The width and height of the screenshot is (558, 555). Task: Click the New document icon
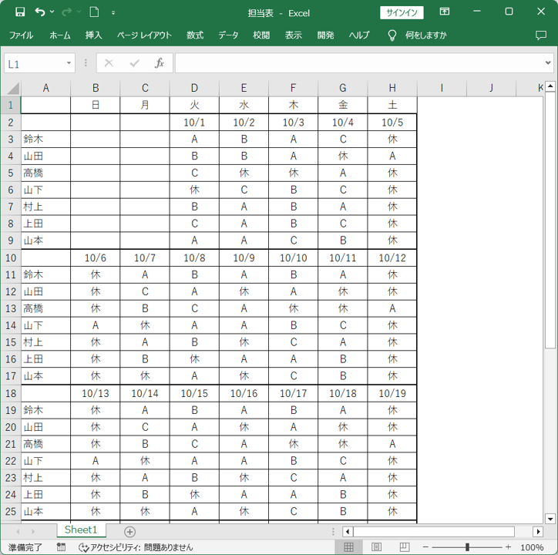click(x=94, y=12)
